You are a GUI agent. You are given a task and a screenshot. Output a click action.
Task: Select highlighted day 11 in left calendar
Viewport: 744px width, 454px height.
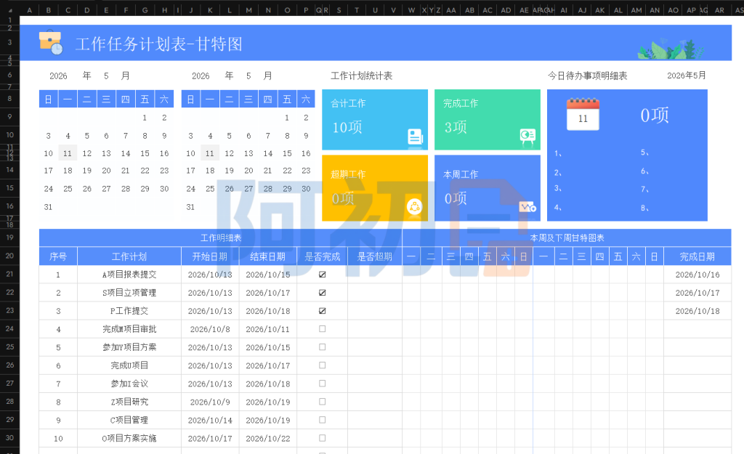[x=68, y=153]
